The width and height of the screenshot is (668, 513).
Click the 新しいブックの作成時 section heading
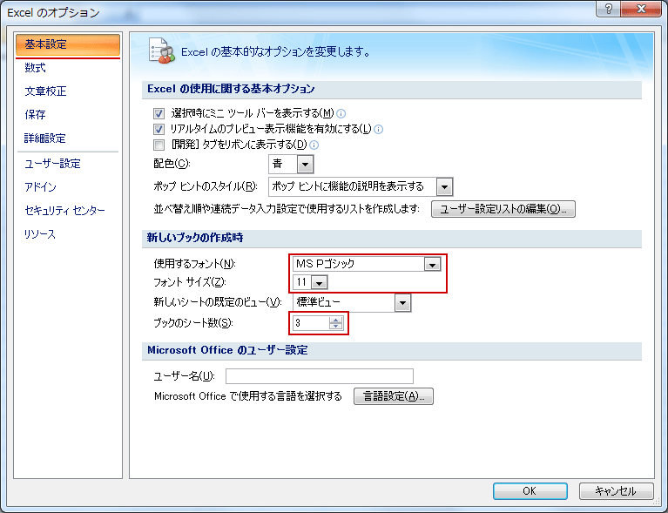[x=195, y=238]
